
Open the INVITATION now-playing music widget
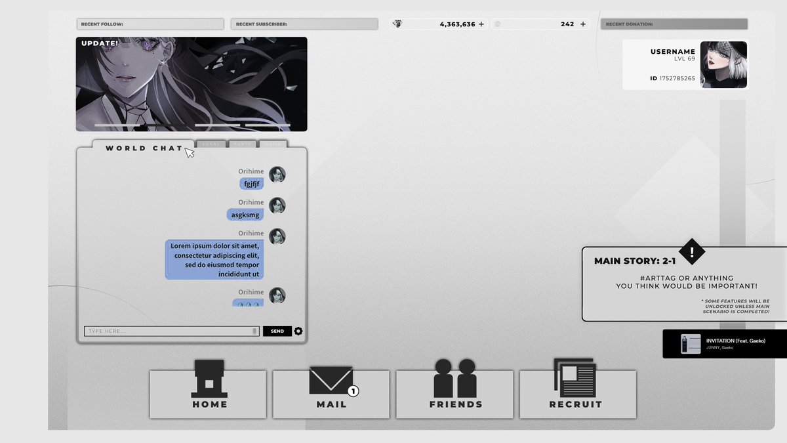coord(725,344)
